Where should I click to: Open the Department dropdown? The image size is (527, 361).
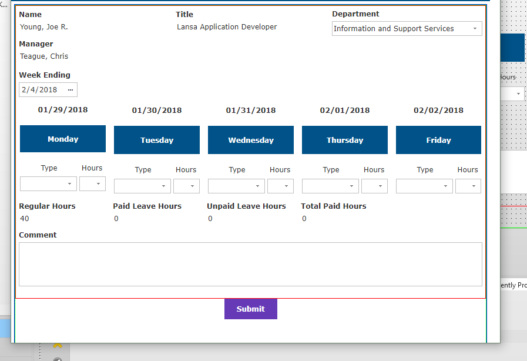click(x=407, y=29)
